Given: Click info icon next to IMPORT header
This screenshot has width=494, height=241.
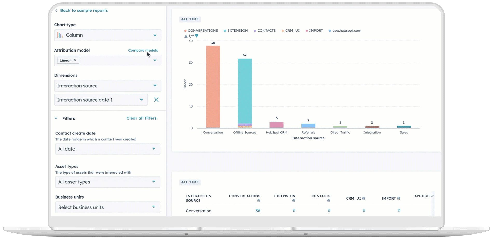Looking at the screenshot, I should (x=398, y=199).
